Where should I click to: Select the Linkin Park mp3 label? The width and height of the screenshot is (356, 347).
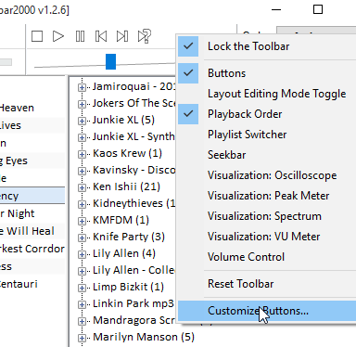pos(133,303)
